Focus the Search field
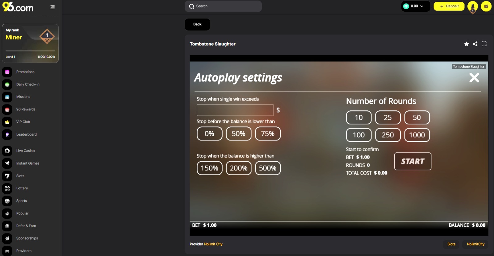Viewport: 494px width, 256px height. pyautogui.click(x=223, y=6)
